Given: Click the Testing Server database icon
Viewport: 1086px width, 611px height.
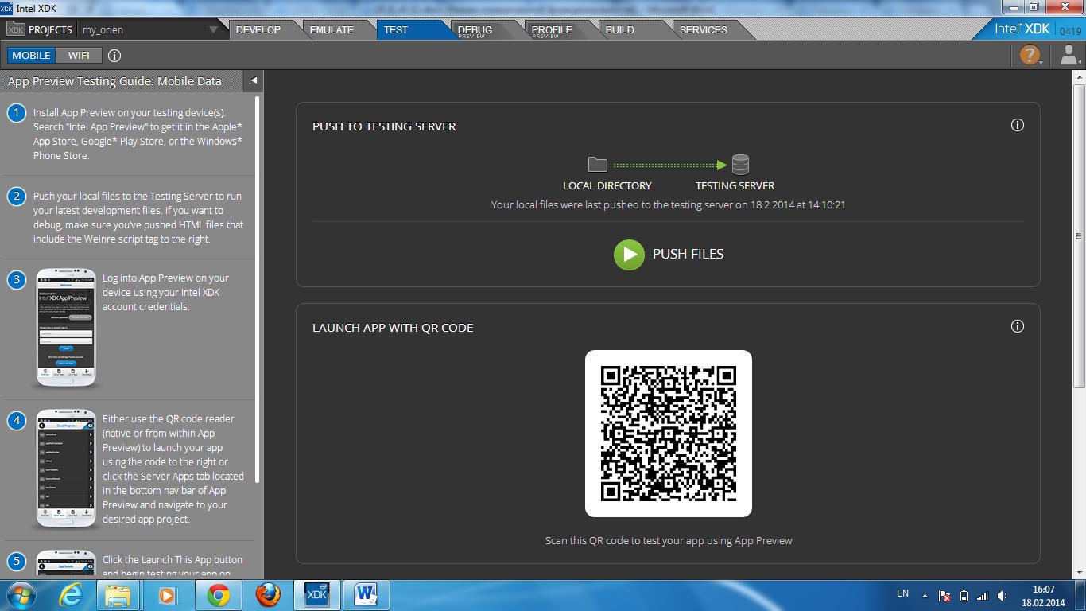Looking at the screenshot, I should click(740, 165).
